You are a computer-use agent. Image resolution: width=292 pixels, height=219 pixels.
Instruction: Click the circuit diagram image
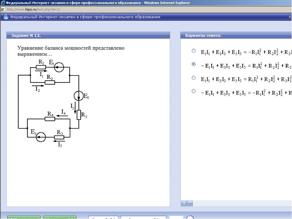click(x=54, y=103)
